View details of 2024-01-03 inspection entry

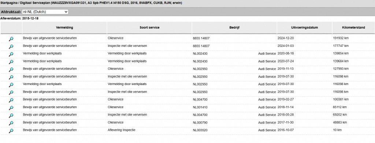11,47
